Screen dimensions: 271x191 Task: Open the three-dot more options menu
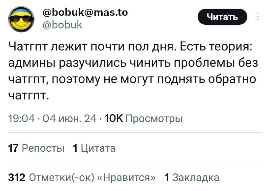(x=258, y=17)
